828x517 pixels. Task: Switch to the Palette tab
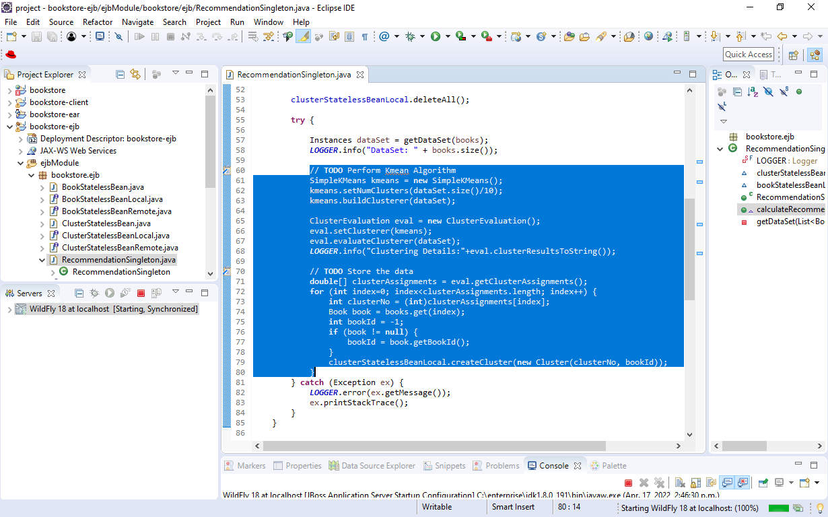pyautogui.click(x=608, y=465)
